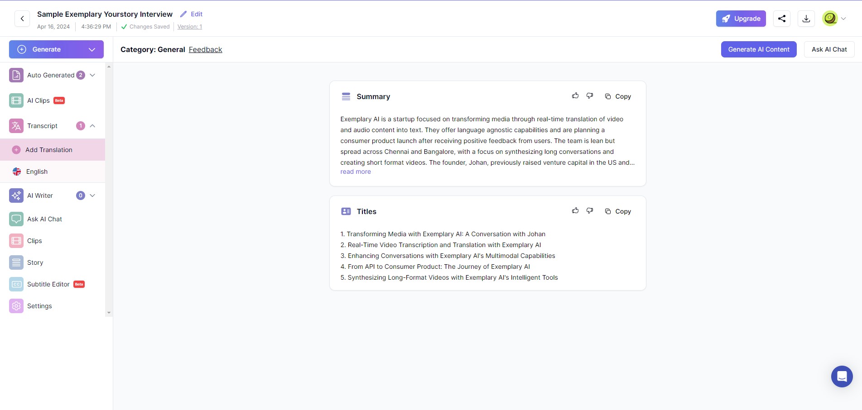Click the Beta badge next to AI Clips
Viewport: 862px width, 410px height.
59,100
